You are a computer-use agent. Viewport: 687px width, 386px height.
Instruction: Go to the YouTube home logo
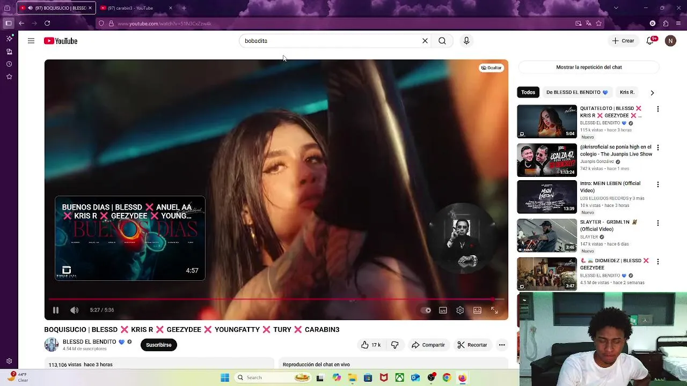tap(61, 41)
